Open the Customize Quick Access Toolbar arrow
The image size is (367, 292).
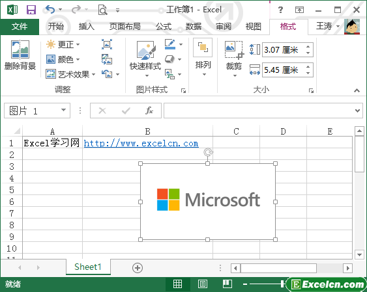click(118, 10)
